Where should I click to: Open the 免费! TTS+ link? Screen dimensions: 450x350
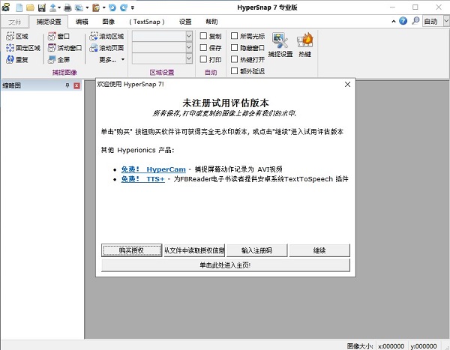coord(142,179)
